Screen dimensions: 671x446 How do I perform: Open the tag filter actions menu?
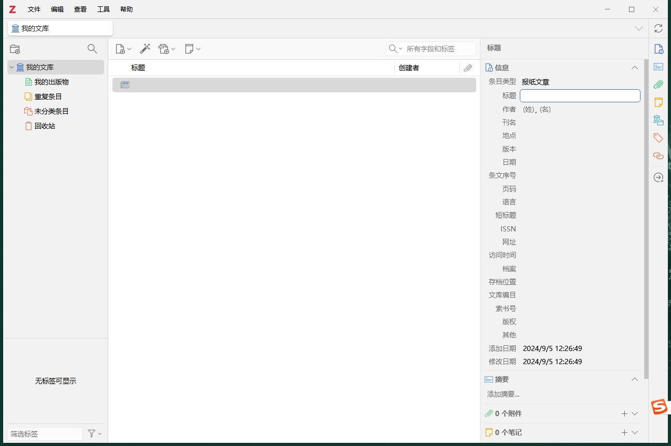(x=95, y=433)
